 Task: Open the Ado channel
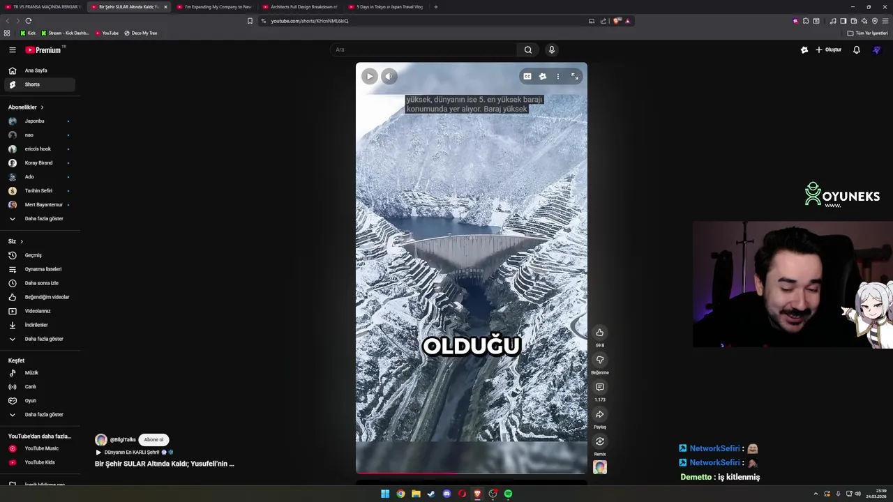click(39, 177)
